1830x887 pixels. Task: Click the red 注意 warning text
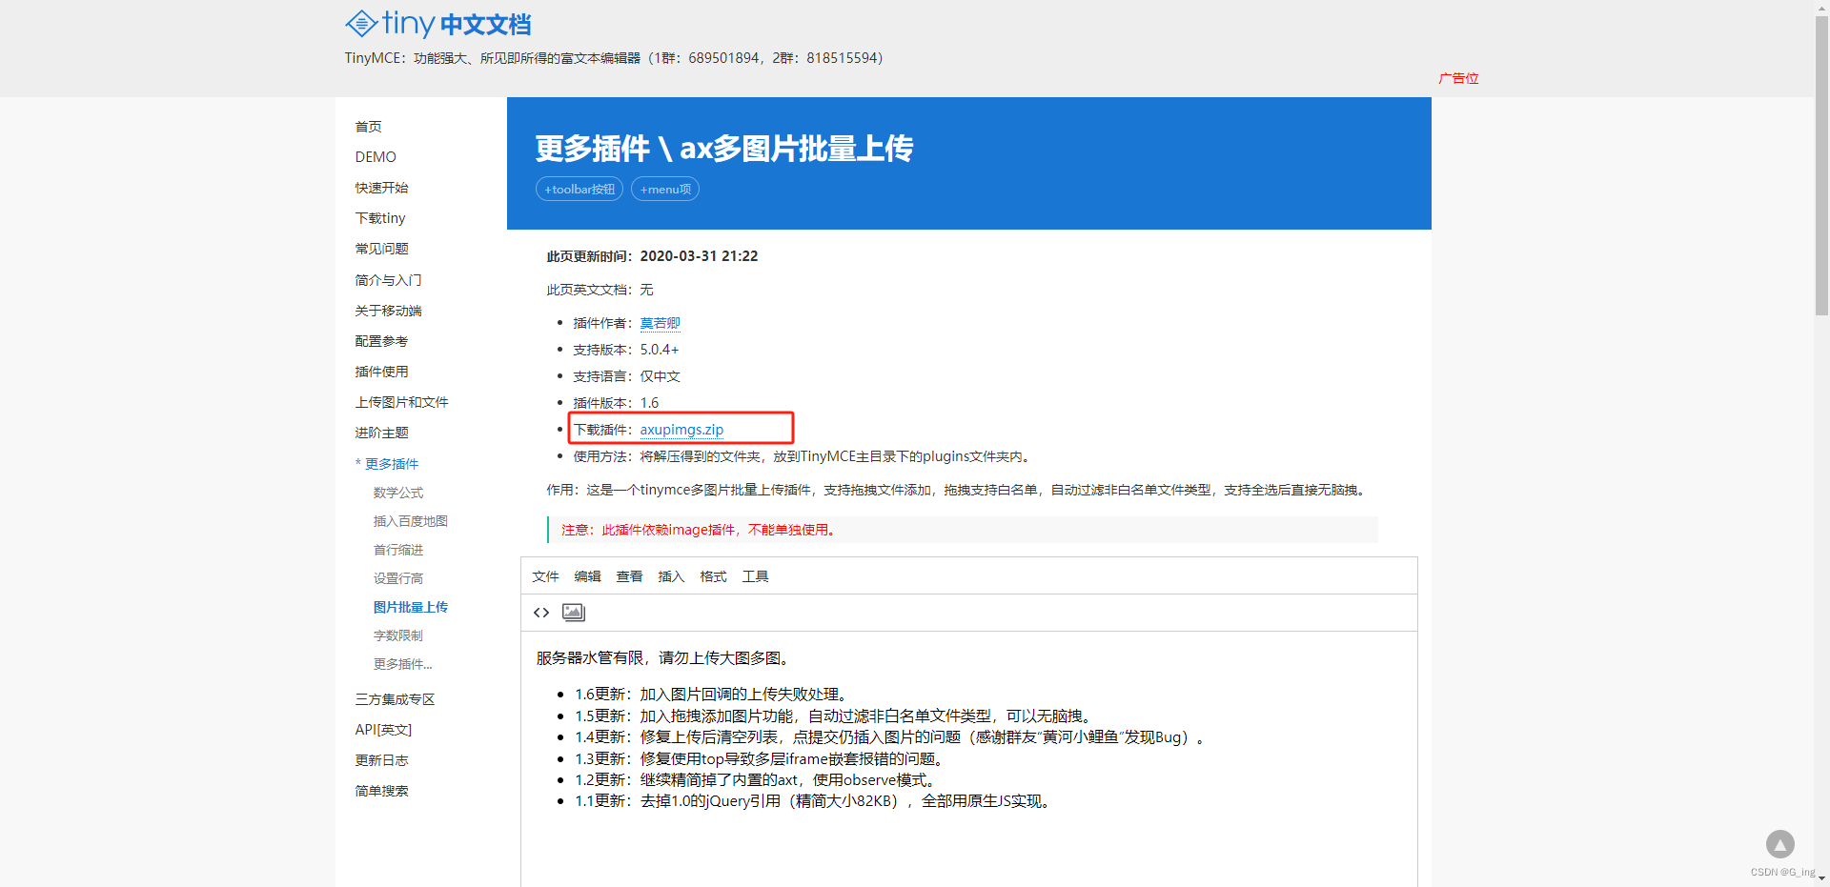[700, 530]
